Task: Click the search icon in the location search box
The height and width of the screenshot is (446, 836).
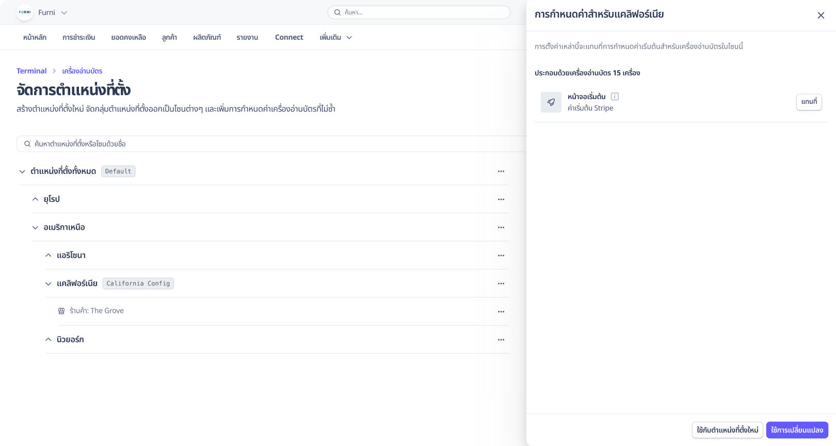Action: [x=27, y=144]
